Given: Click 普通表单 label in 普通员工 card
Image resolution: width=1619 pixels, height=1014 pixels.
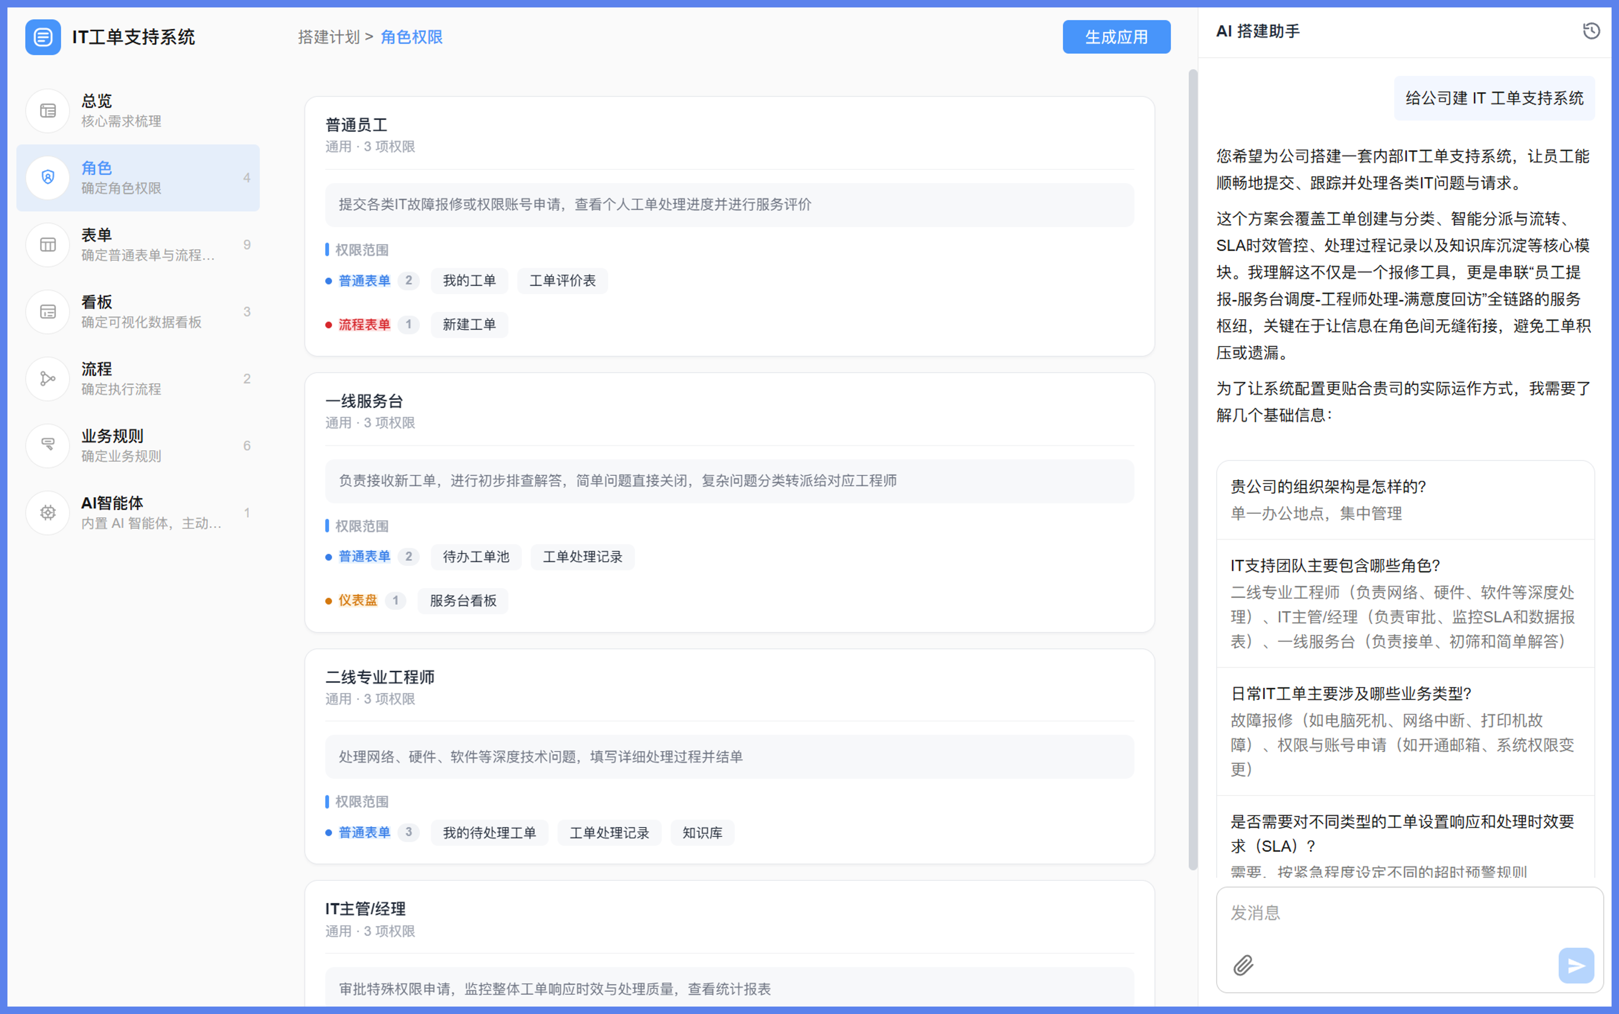Looking at the screenshot, I should coord(364,280).
